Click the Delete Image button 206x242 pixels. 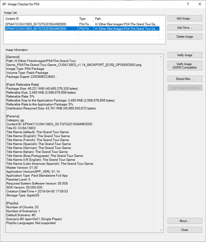(x=185, y=37)
